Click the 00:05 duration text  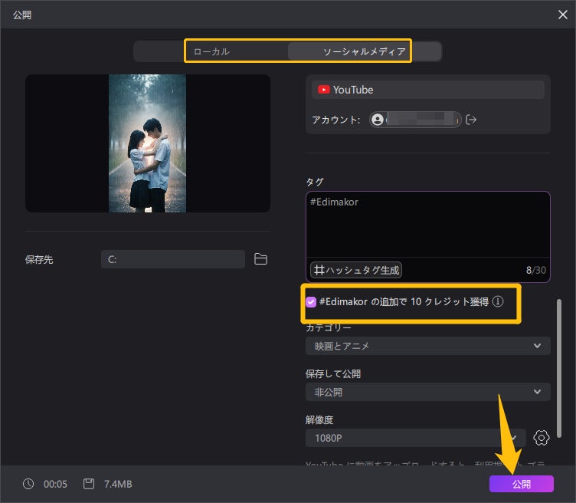point(55,484)
